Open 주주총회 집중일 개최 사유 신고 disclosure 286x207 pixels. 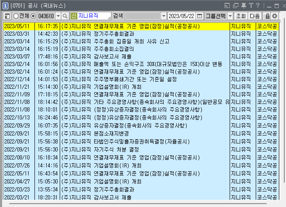(141, 41)
